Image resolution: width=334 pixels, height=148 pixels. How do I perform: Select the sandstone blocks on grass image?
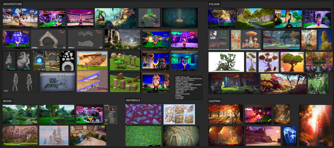125,82
